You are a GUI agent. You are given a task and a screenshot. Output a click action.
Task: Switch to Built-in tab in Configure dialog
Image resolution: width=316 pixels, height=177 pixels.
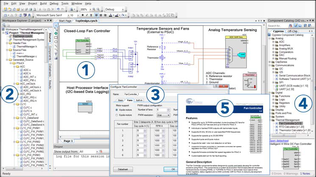click(139, 100)
